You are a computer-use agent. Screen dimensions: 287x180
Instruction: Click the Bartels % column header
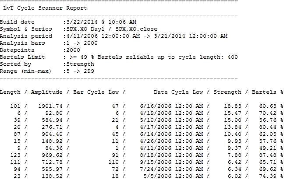tap(268, 92)
